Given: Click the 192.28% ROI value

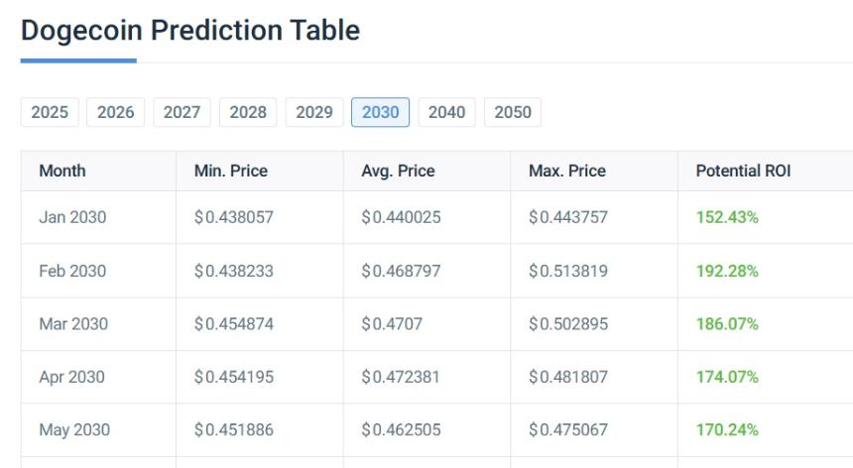Looking at the screenshot, I should click(x=727, y=271).
